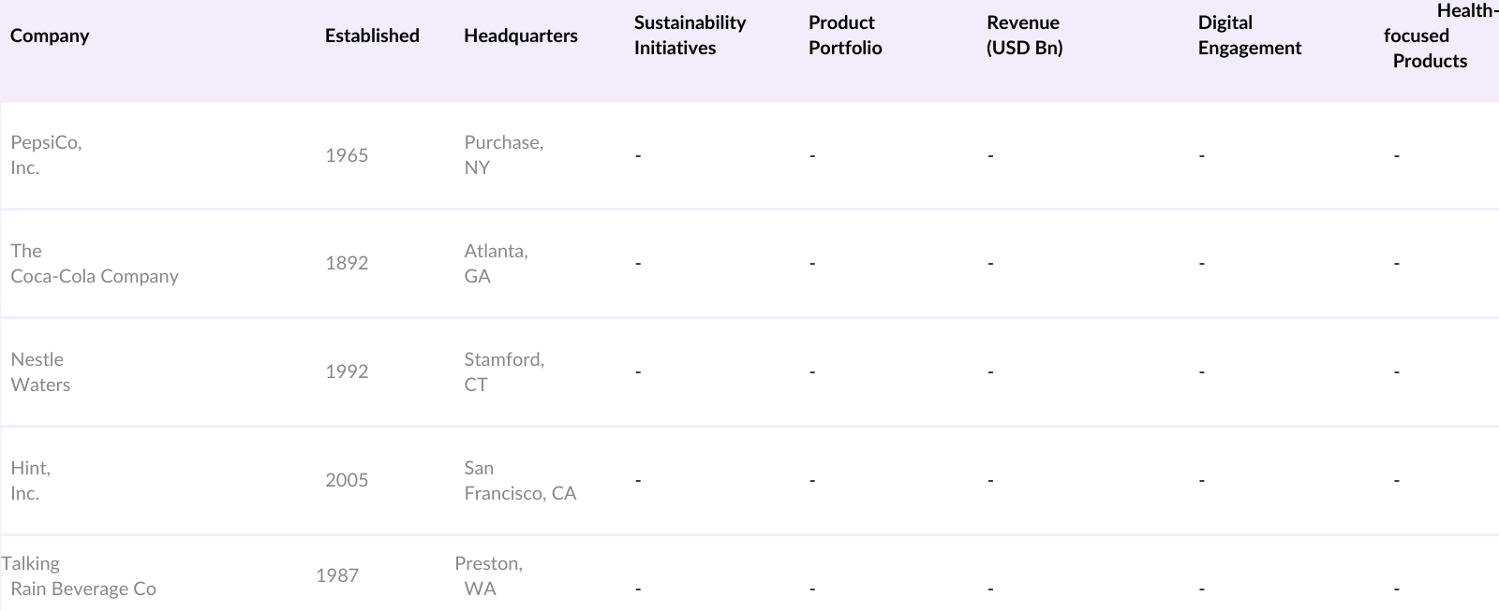Image resolution: width=1499 pixels, height=611 pixels.
Task: Select the 1892 established year cell
Action: click(x=347, y=264)
